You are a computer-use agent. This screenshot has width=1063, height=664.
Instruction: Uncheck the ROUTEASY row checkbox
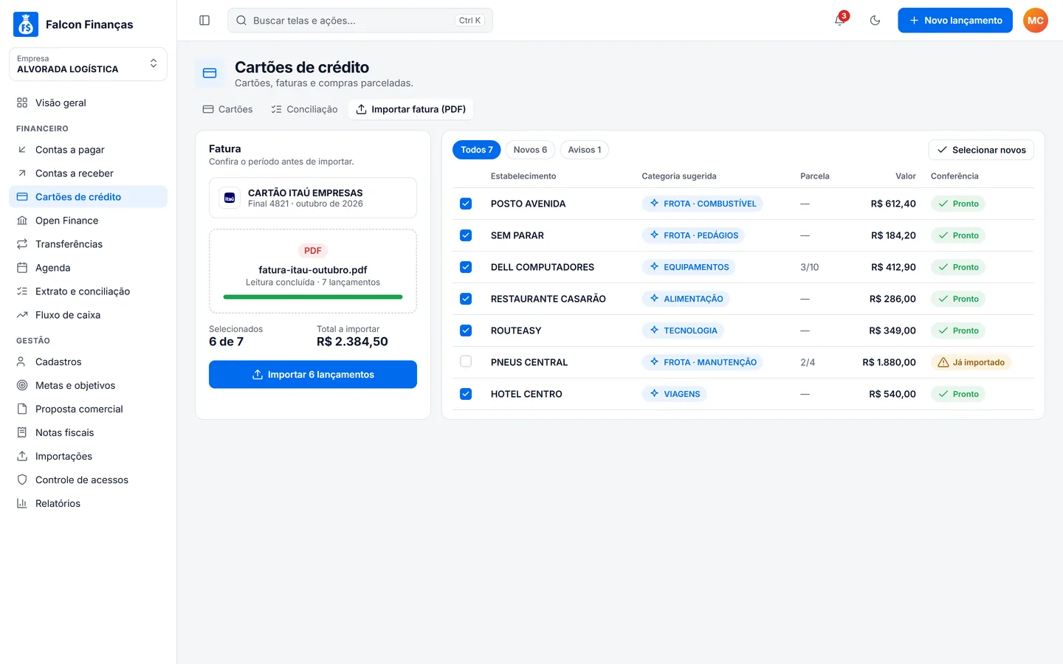pos(466,331)
